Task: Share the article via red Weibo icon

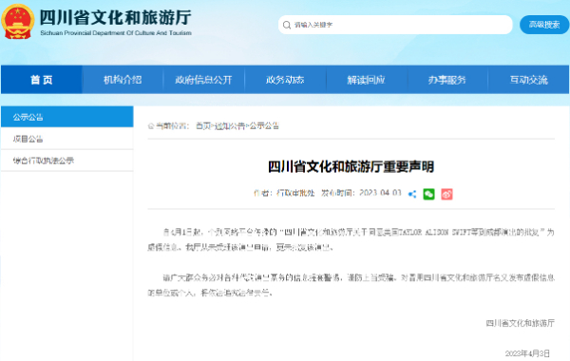Action: coord(446,194)
